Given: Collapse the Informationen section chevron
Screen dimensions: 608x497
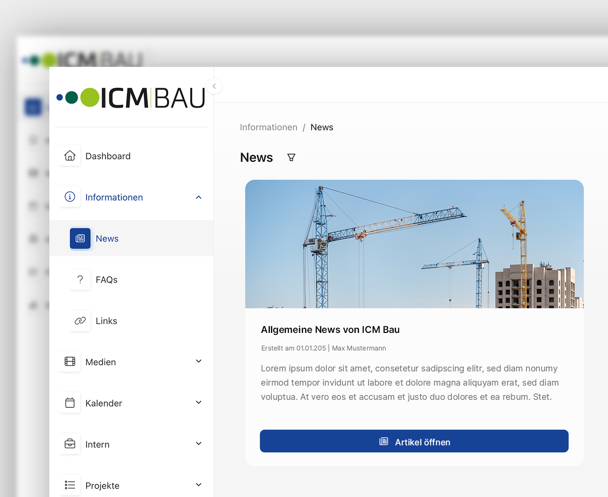Looking at the screenshot, I should pyautogui.click(x=199, y=197).
